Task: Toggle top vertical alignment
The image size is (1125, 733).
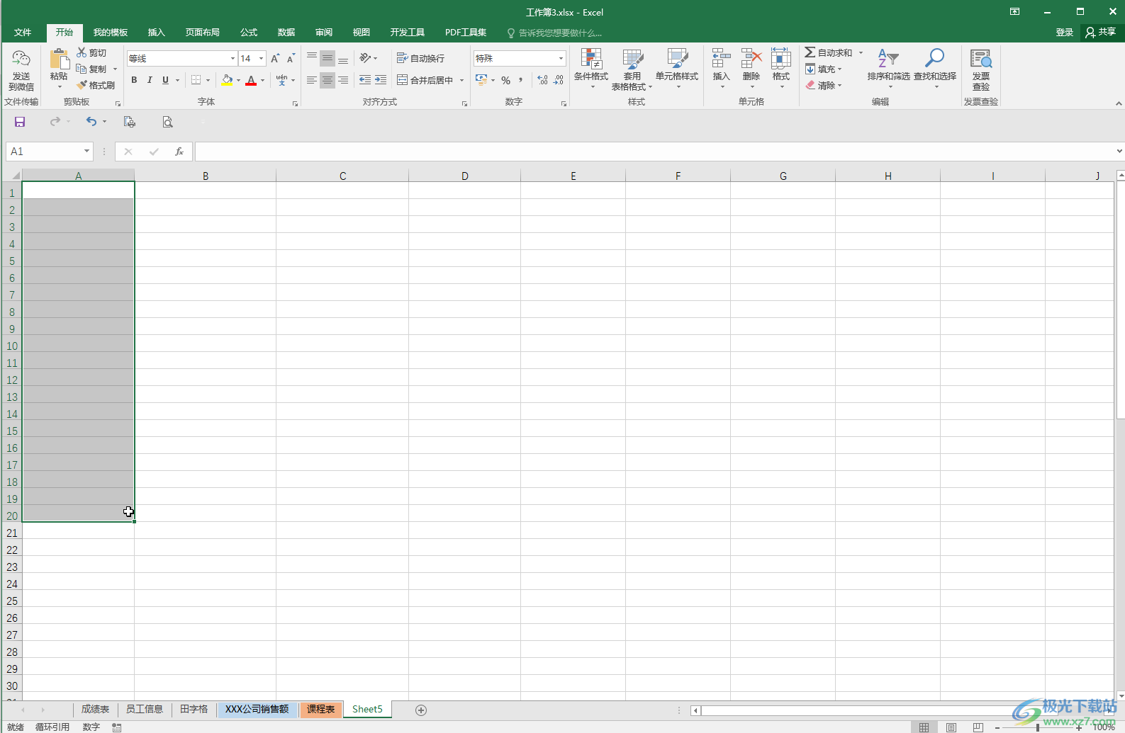Action: (x=312, y=58)
